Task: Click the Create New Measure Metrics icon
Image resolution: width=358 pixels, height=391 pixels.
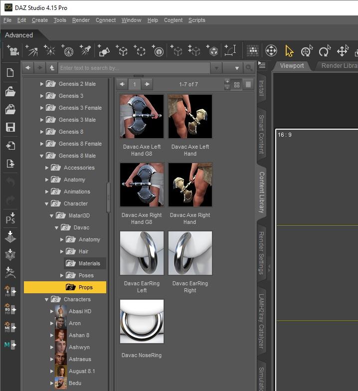Action: pyautogui.click(x=230, y=50)
